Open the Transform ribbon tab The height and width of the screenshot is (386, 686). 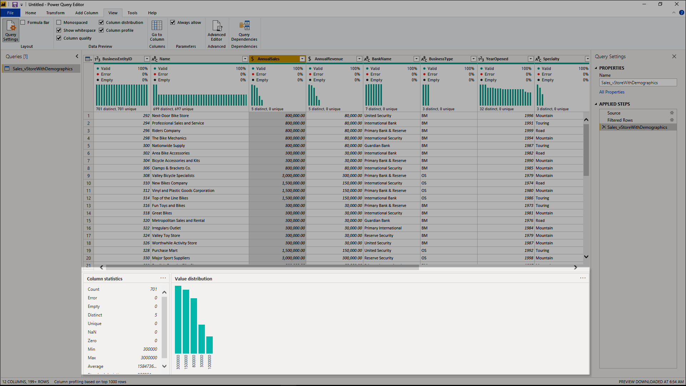(55, 13)
